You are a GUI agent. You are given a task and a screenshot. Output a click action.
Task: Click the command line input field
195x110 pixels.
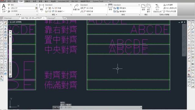point(101,107)
